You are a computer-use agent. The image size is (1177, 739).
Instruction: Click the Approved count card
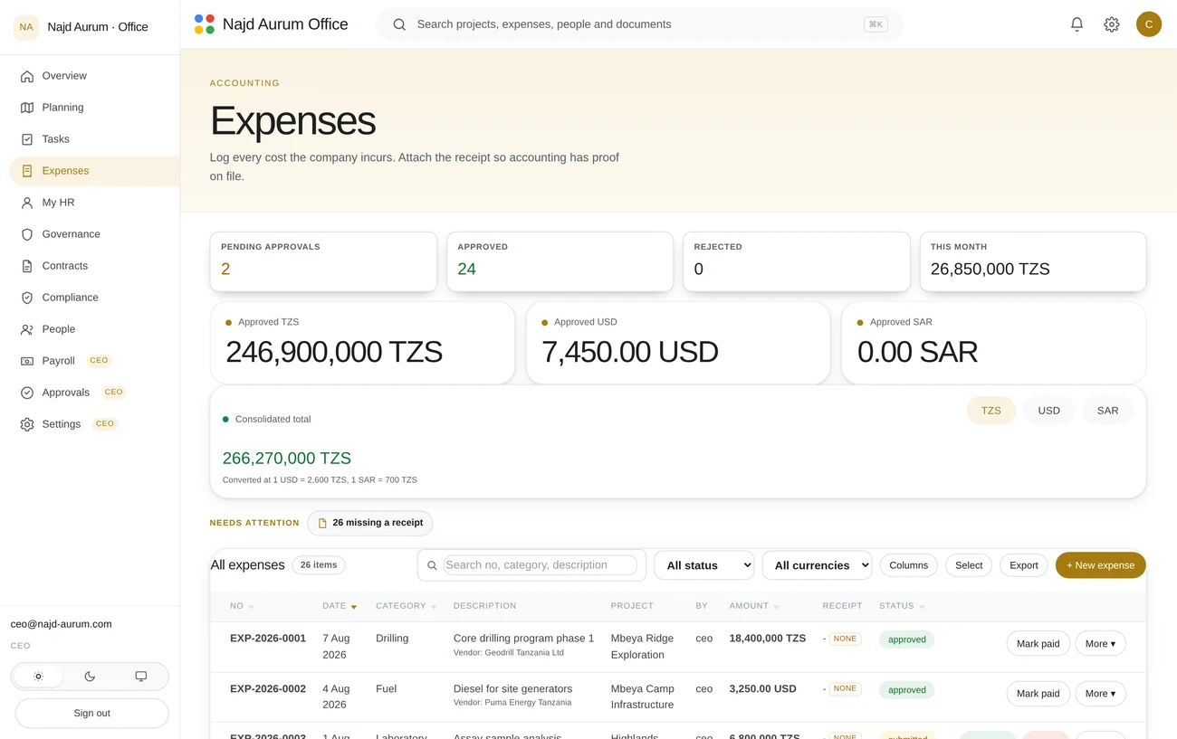[x=560, y=261]
